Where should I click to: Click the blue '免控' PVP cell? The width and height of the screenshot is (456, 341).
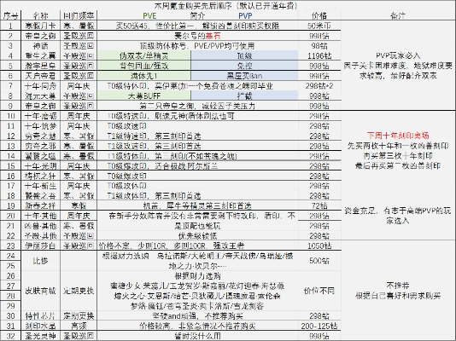[x=244, y=66]
